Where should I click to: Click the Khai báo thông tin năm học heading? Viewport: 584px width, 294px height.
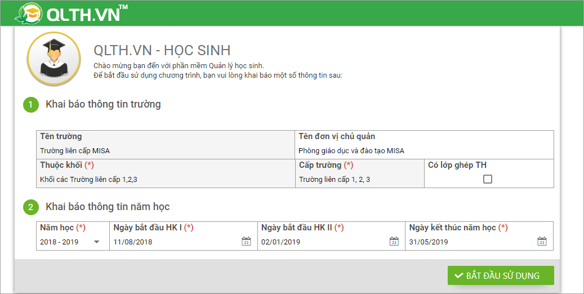(108, 207)
